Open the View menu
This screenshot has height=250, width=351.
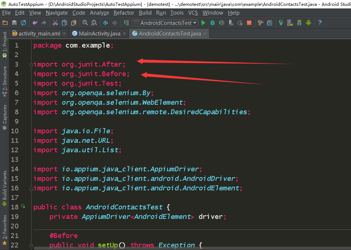(x=35, y=13)
